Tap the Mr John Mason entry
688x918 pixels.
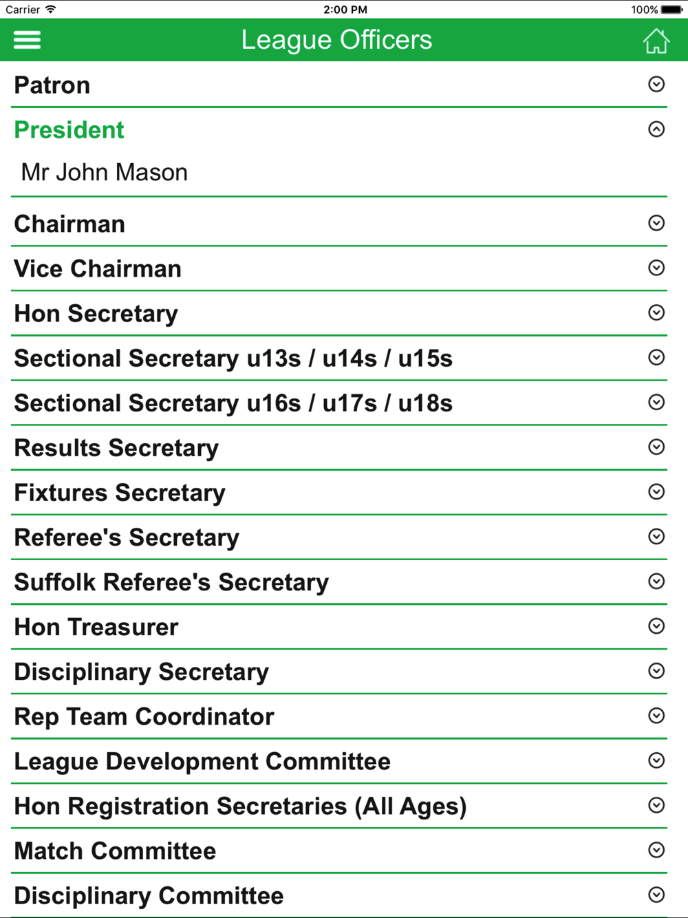coord(105,172)
